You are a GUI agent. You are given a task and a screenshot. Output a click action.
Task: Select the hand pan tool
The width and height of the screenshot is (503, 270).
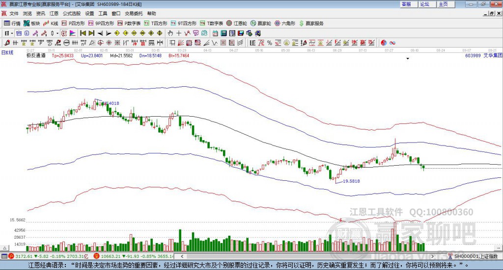pos(170,33)
